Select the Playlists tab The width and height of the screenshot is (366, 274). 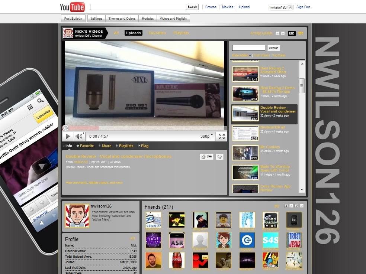click(181, 33)
